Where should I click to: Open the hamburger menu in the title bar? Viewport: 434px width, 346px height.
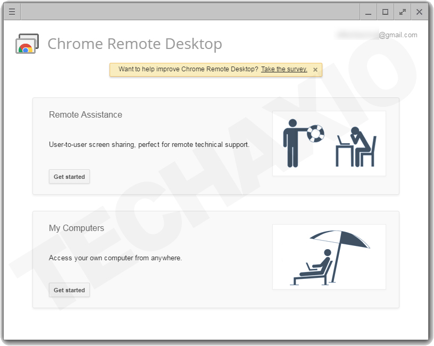click(11, 11)
